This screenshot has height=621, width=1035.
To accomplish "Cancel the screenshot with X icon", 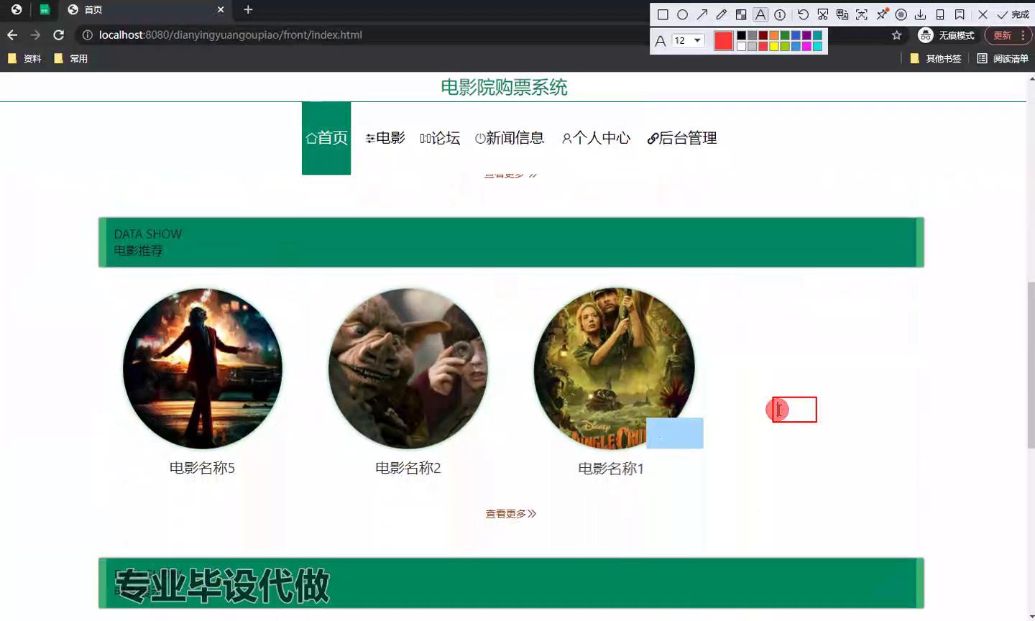I will [983, 14].
